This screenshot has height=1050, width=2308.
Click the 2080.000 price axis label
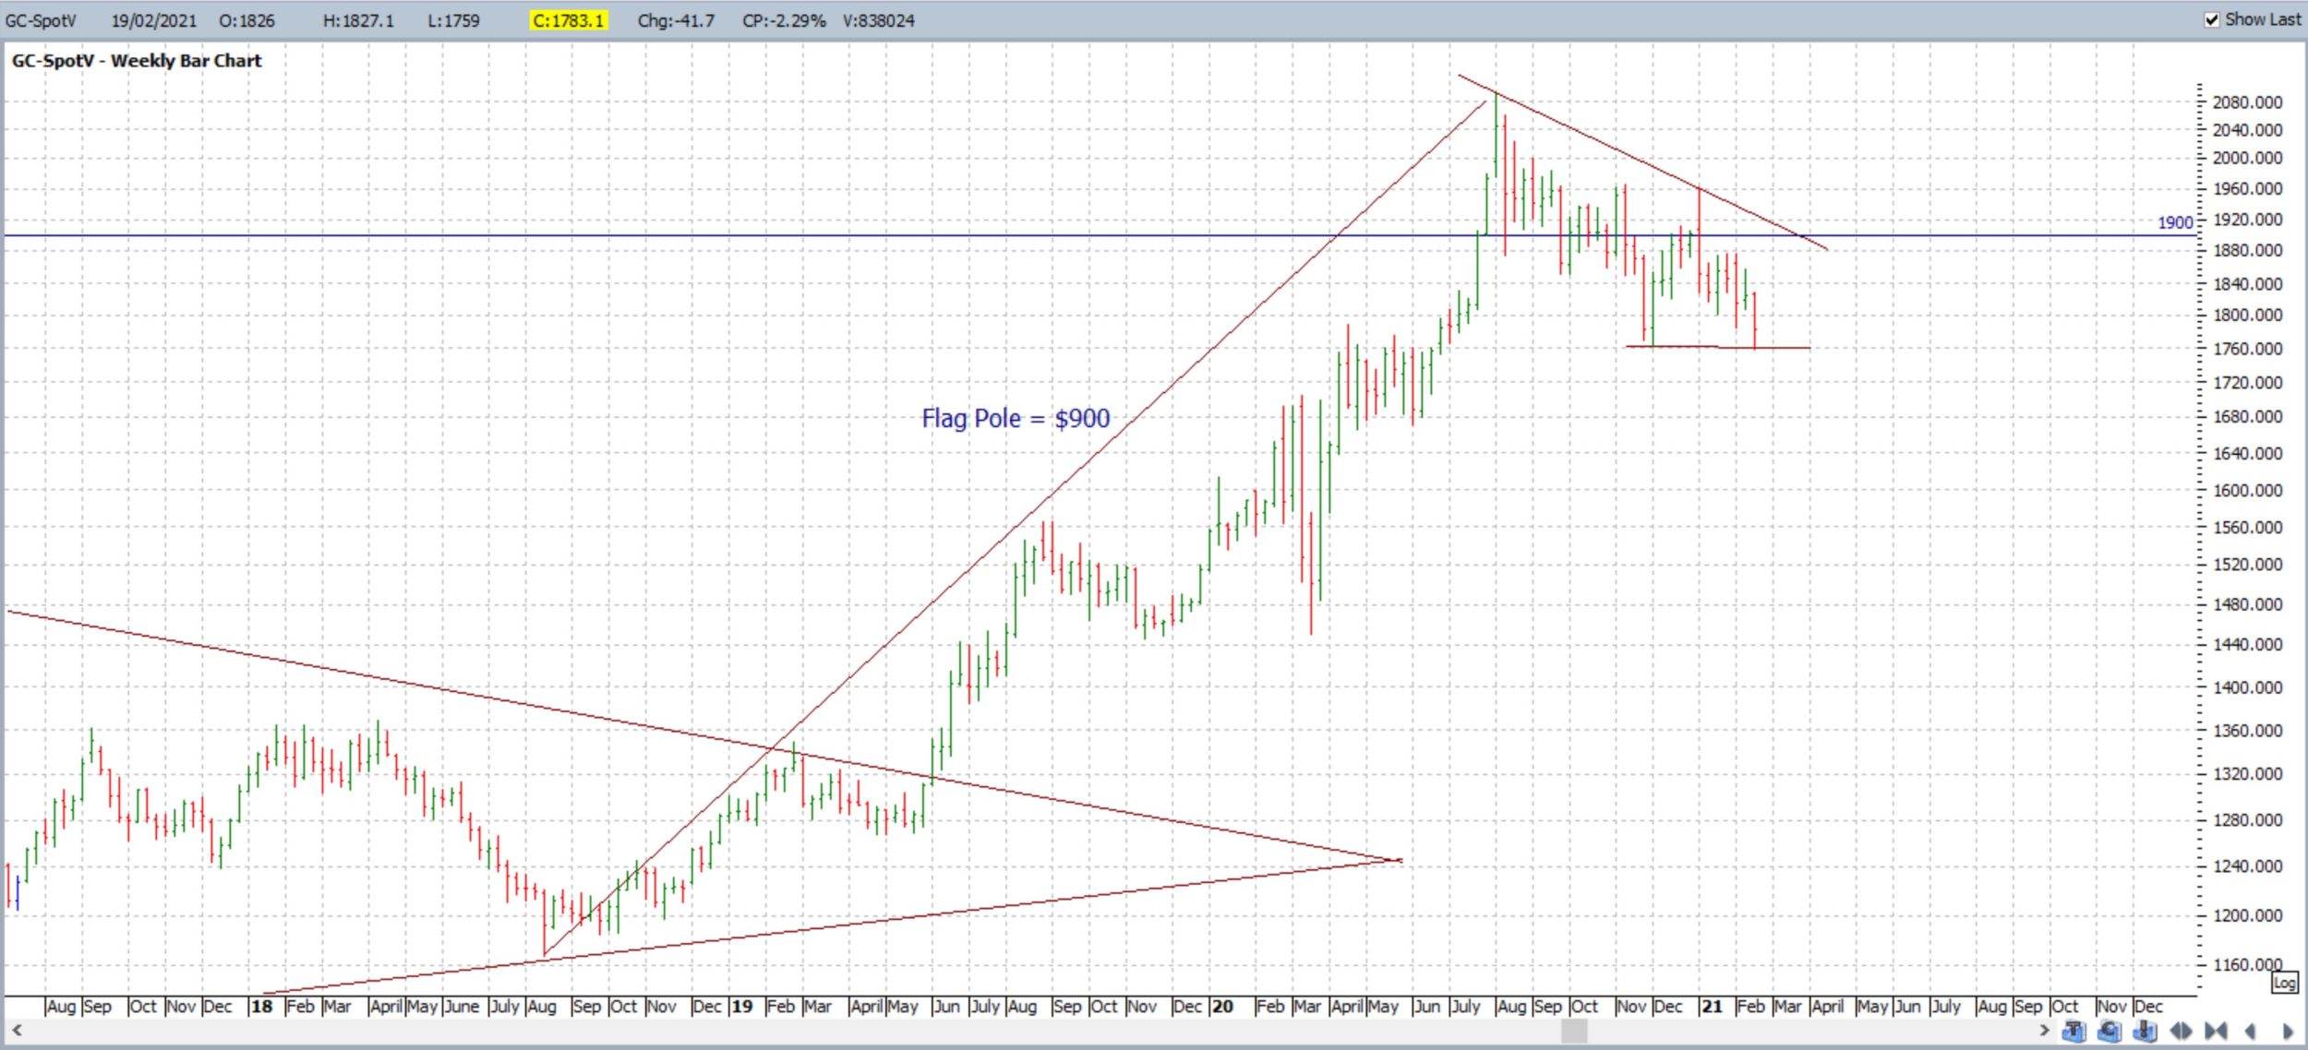click(2247, 102)
